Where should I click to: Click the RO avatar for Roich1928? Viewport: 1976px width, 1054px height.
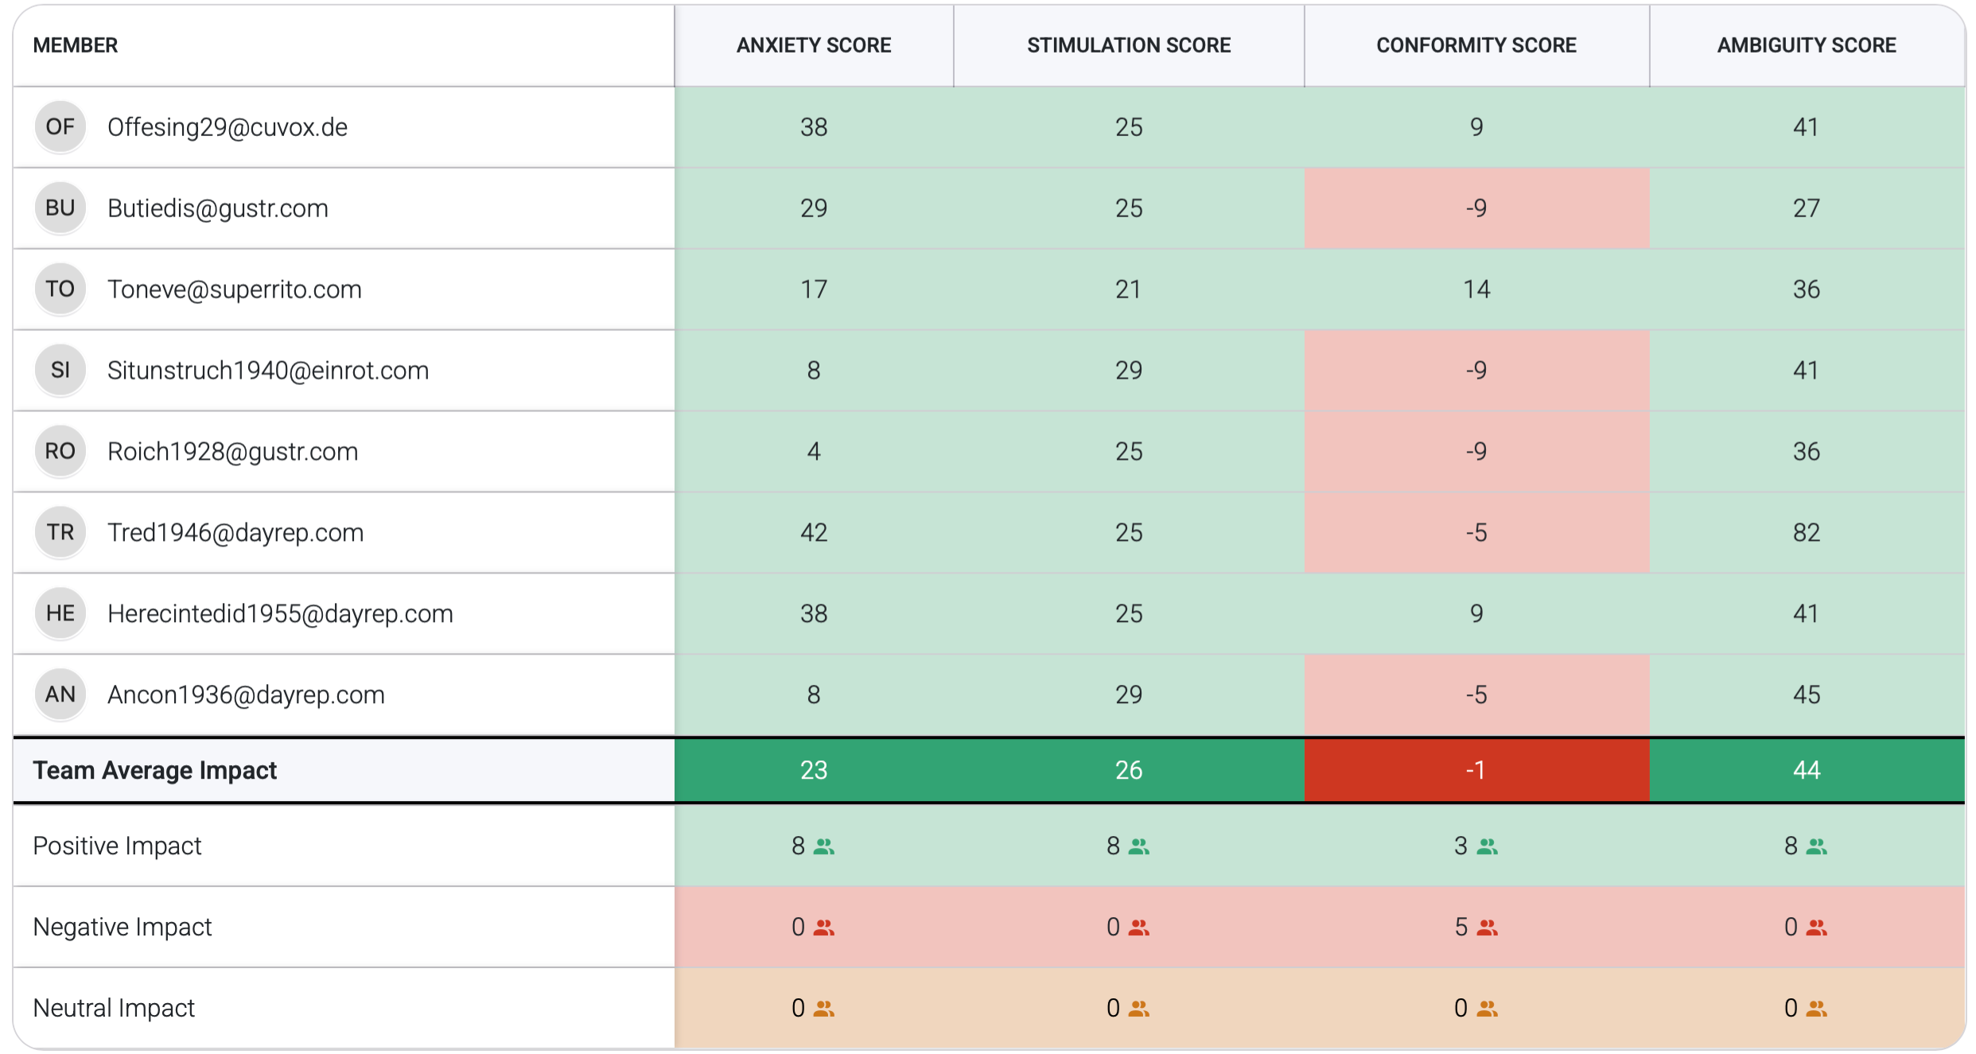60,451
